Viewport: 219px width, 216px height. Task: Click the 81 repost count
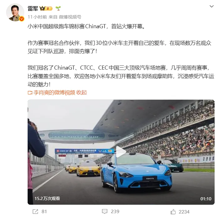point(44,212)
